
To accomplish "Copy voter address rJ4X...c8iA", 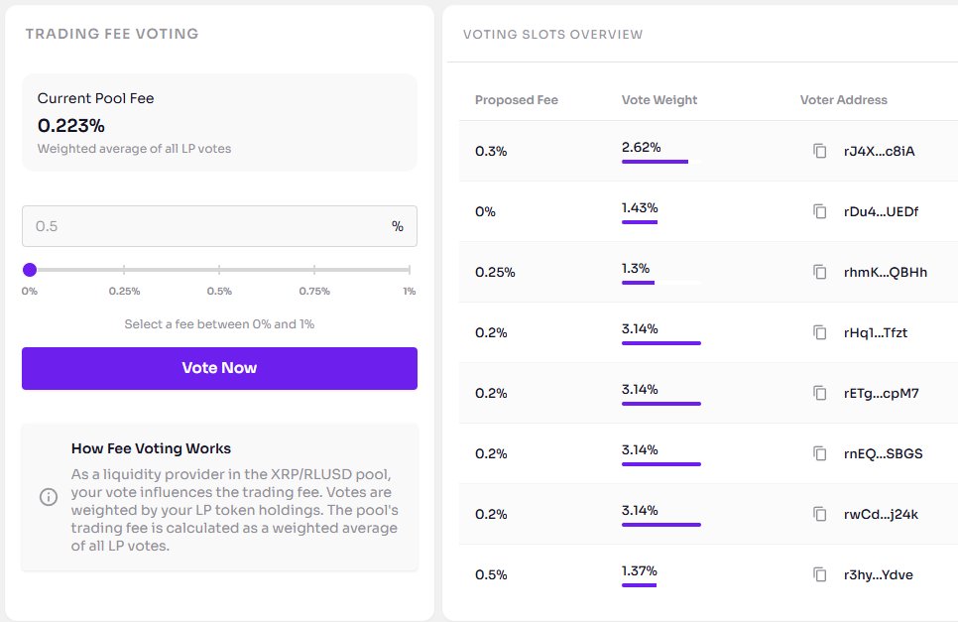I will 819,151.
